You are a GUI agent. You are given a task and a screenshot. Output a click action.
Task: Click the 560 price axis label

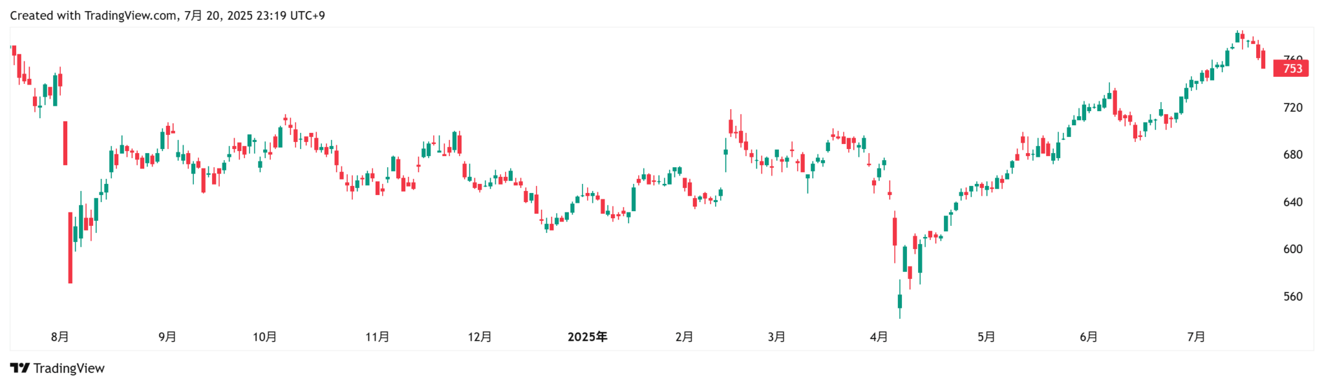pyautogui.click(x=1292, y=297)
